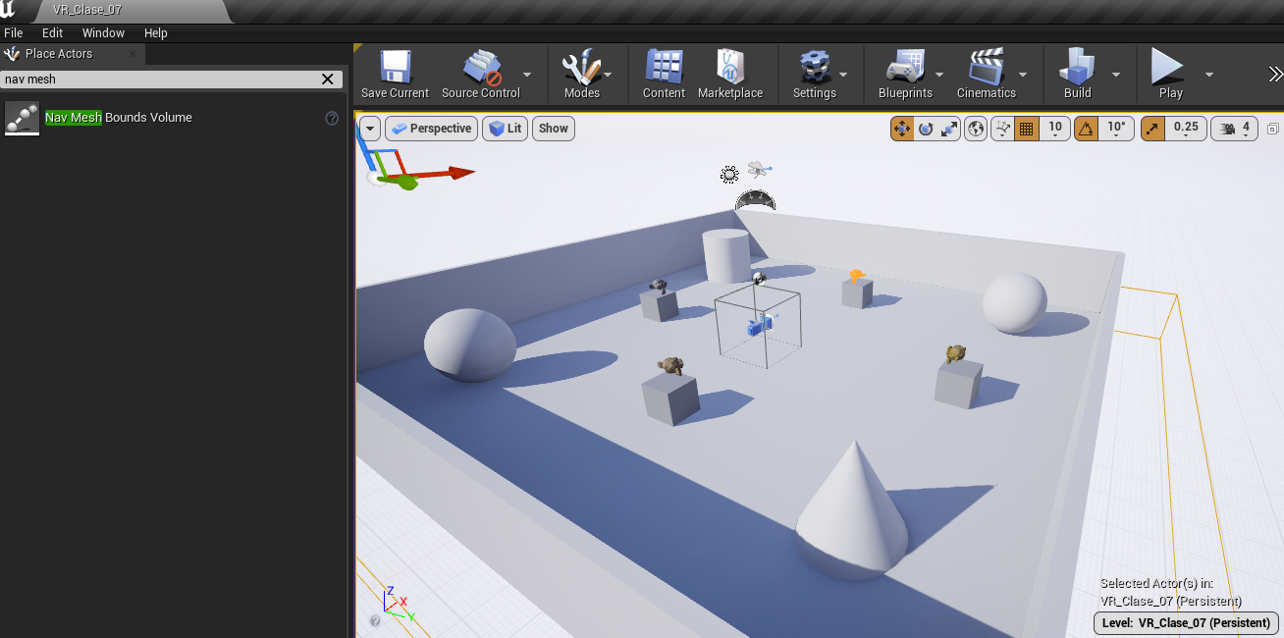Open the grid snap size value dropdown

[x=1055, y=129]
